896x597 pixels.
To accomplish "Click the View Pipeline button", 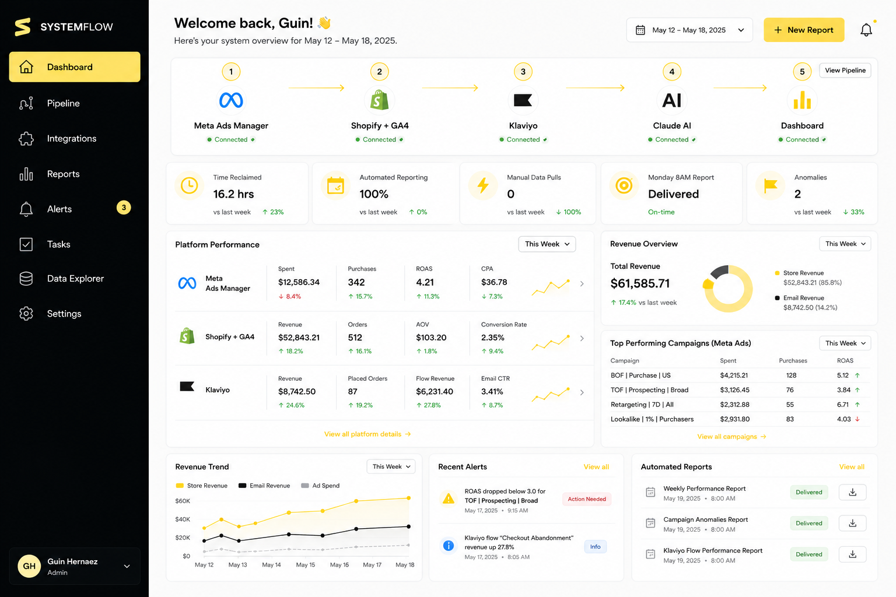I will (845, 71).
